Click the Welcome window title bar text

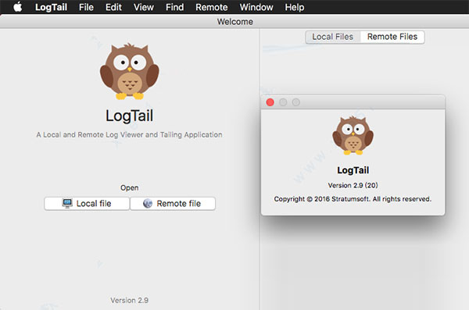click(x=234, y=22)
